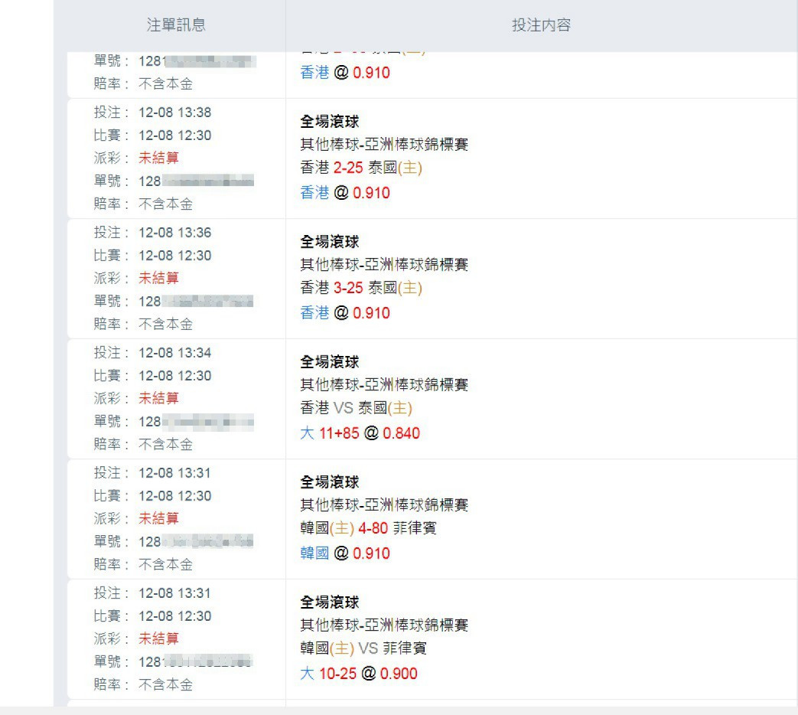798x715 pixels.
Task: Click 未結算 status of the 13:34 bet
Action: [x=159, y=398]
